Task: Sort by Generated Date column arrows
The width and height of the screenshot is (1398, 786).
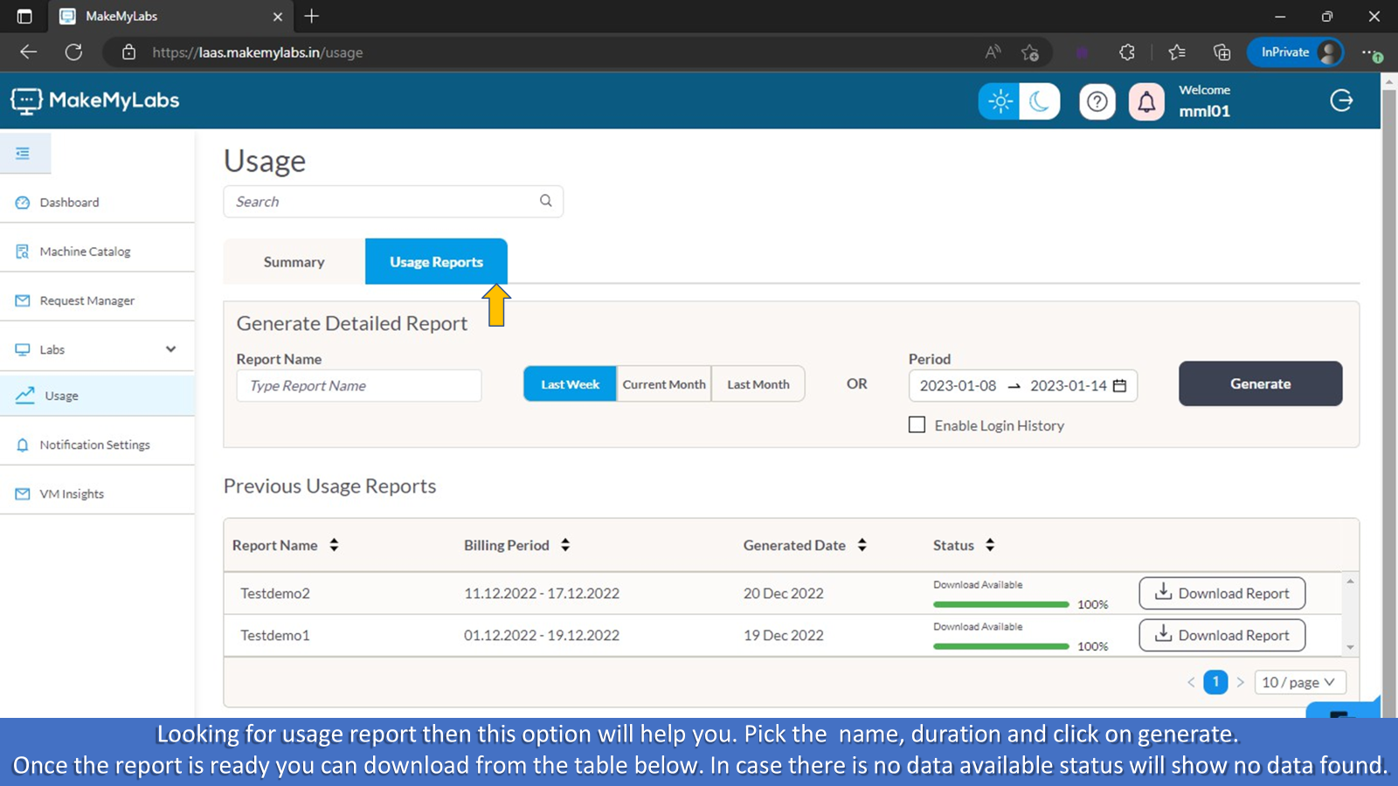Action: click(x=862, y=545)
